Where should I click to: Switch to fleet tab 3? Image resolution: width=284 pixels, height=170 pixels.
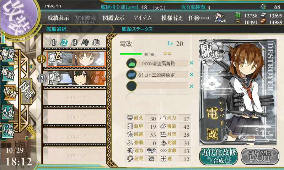75,43
